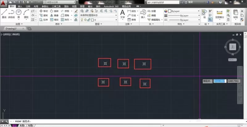Open the 修剪 dropdown arrow

(x=72, y=11)
